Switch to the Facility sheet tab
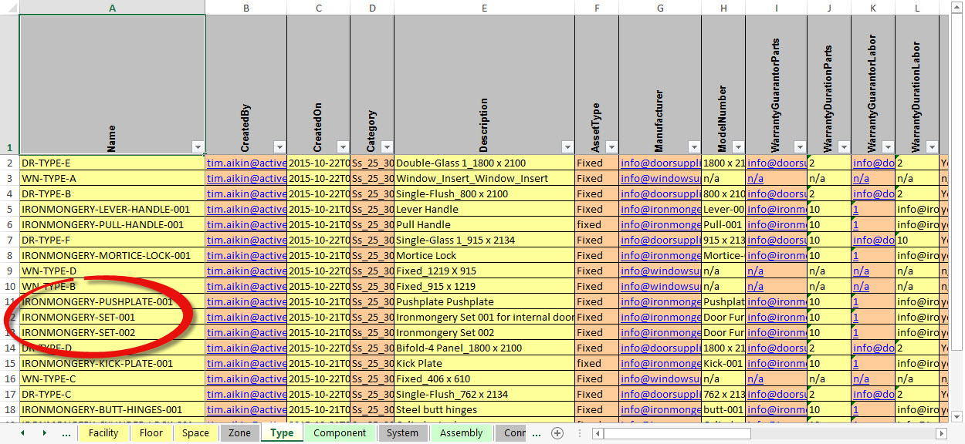The image size is (965, 444). [103, 433]
